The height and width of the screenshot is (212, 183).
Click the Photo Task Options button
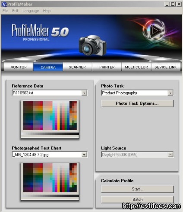click(137, 103)
